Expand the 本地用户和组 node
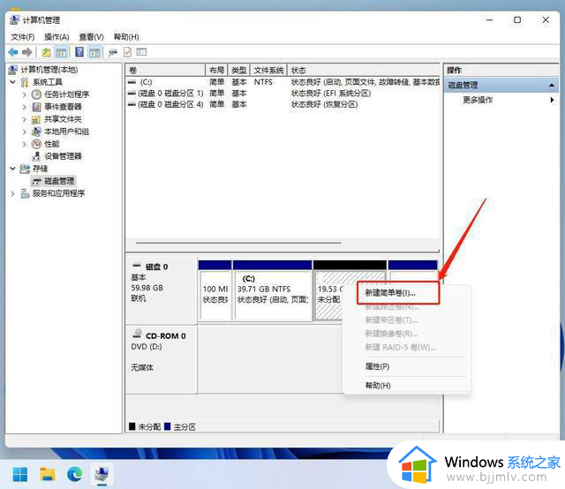This screenshot has width=565, height=489. (24, 132)
